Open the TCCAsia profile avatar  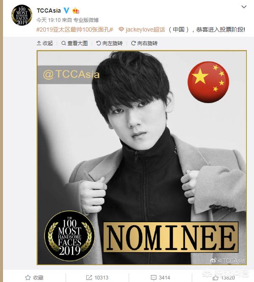(22, 15)
